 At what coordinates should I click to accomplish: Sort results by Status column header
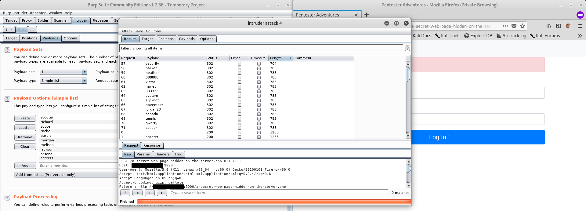click(217, 58)
